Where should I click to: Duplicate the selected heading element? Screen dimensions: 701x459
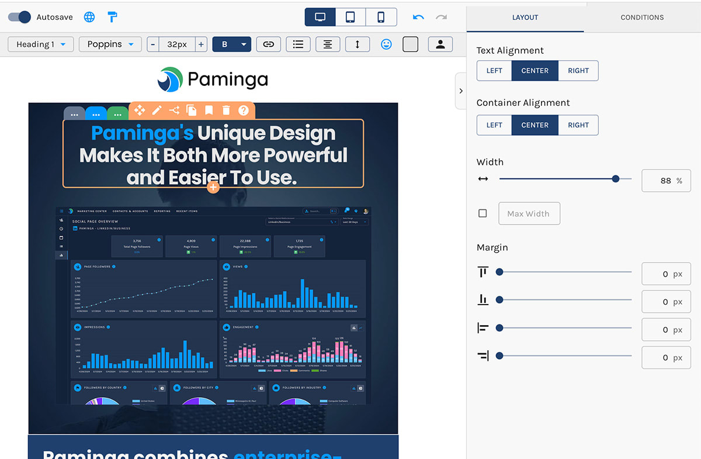point(191,110)
